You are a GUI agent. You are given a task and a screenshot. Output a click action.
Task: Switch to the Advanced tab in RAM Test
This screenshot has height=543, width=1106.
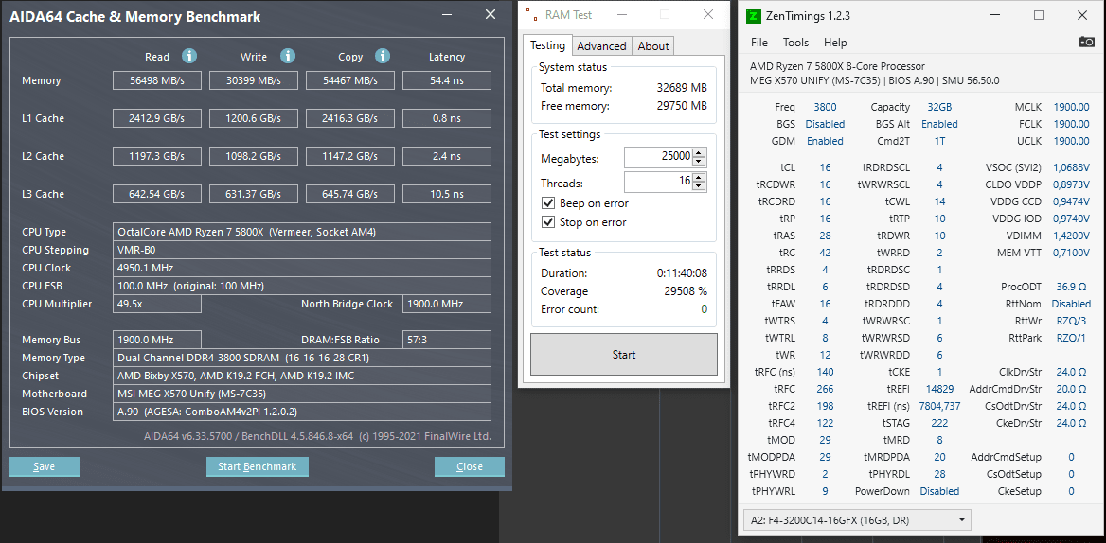tap(601, 46)
